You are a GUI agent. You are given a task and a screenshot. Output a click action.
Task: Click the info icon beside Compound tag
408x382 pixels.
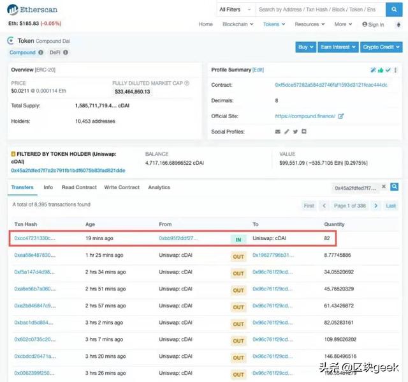(41, 52)
